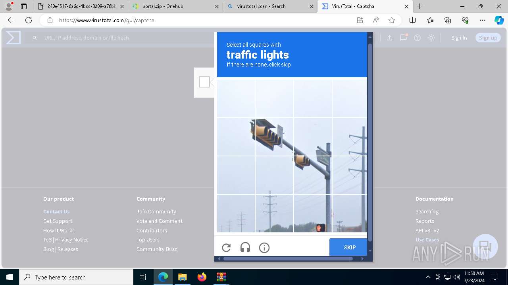Click the Sign in link
This screenshot has height=285, width=508.
pyautogui.click(x=459, y=38)
